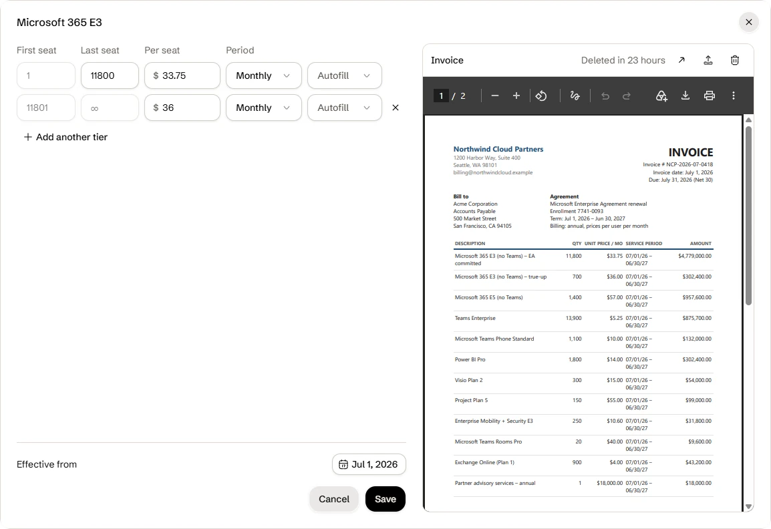The height and width of the screenshot is (529, 771).
Task: Click the Enrollment 7741-0093 text
Action: 577,212
